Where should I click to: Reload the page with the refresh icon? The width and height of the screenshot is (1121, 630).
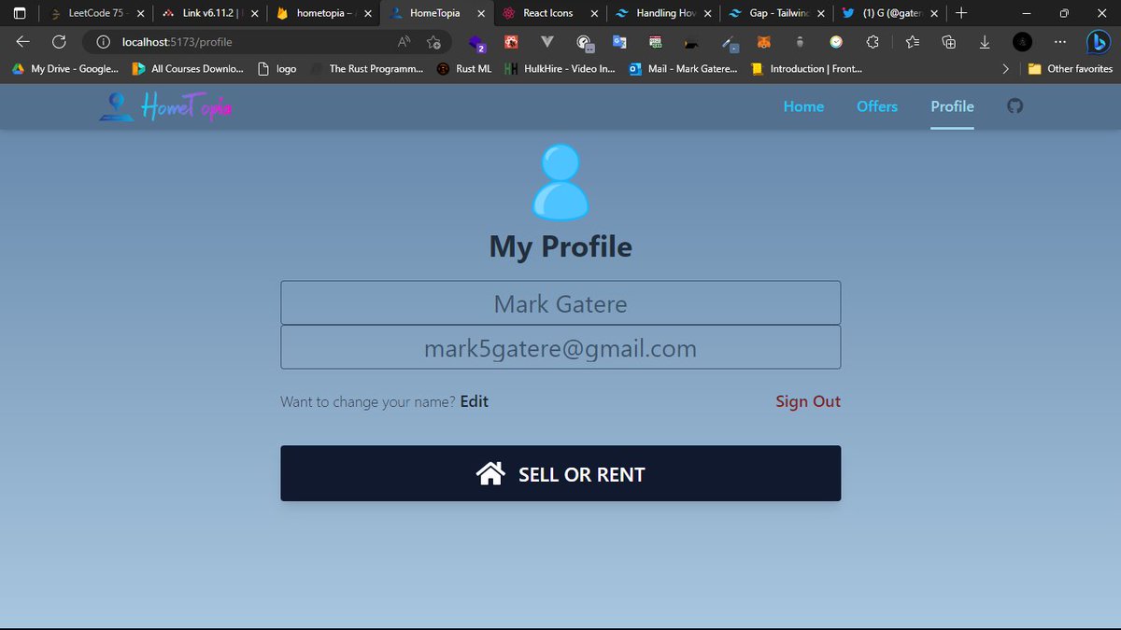(x=59, y=42)
